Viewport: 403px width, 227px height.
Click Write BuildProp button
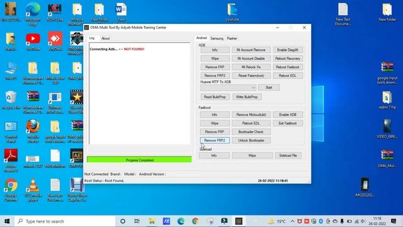pyautogui.click(x=247, y=96)
